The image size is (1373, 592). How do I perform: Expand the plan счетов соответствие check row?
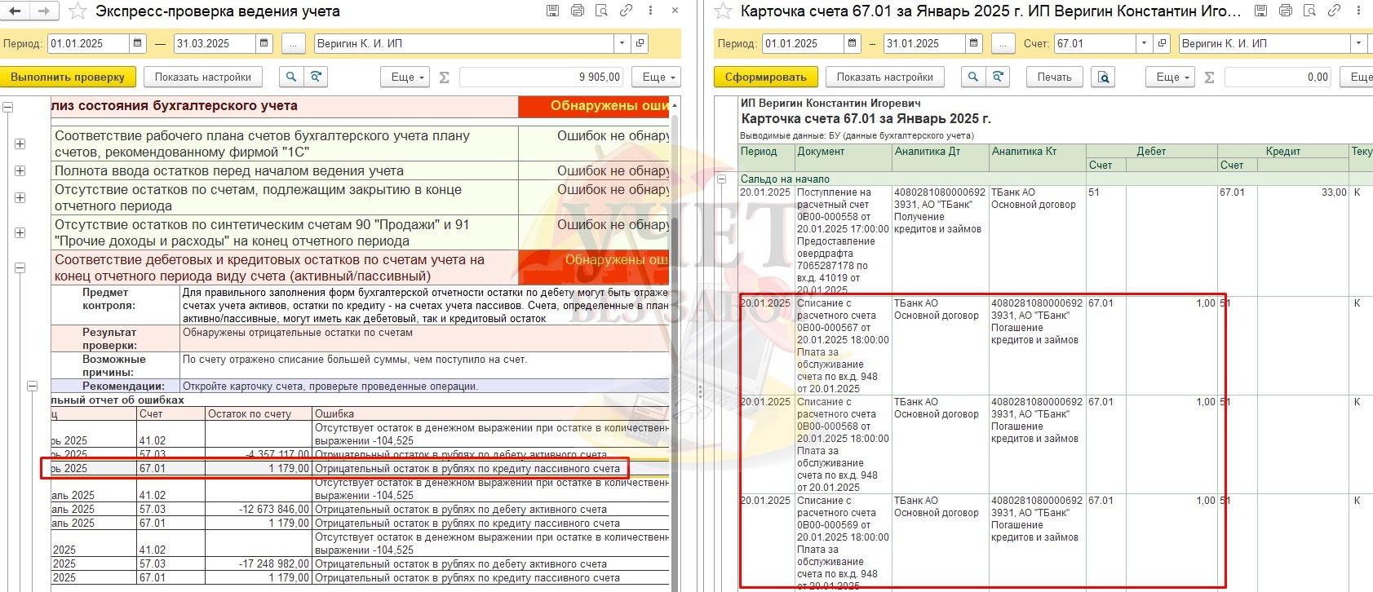[20, 144]
